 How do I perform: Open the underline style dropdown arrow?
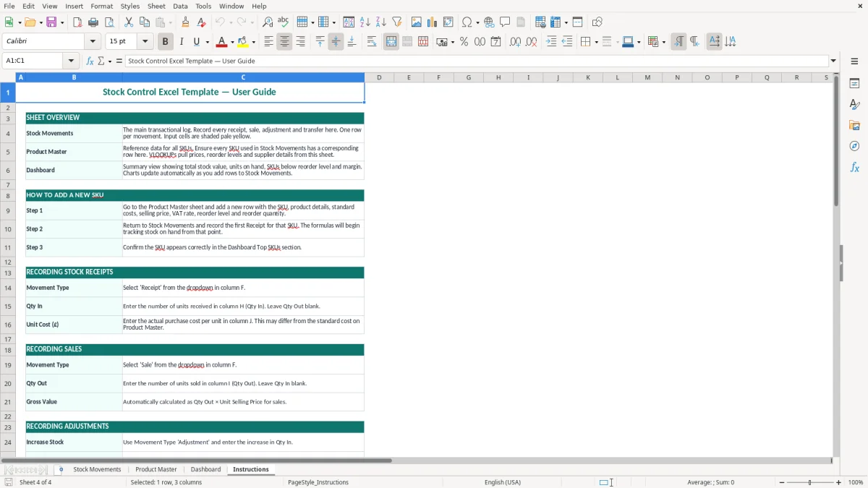[207, 42]
